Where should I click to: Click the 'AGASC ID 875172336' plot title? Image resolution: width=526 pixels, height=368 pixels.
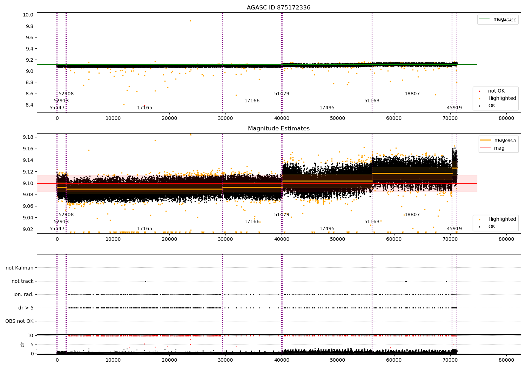(278, 8)
